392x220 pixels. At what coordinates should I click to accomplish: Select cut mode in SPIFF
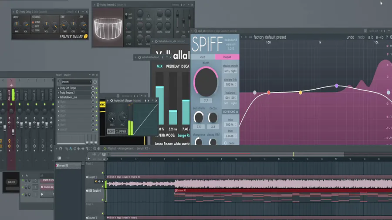(203, 57)
